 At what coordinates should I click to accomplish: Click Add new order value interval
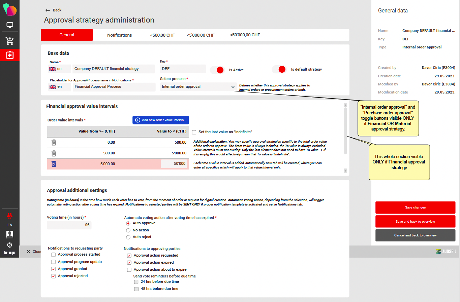160,120
